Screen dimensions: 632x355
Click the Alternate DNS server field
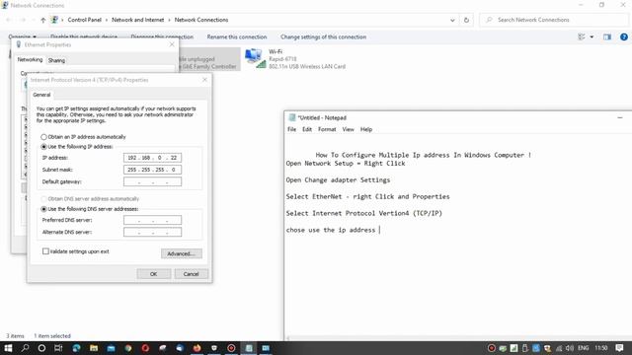tap(152, 233)
